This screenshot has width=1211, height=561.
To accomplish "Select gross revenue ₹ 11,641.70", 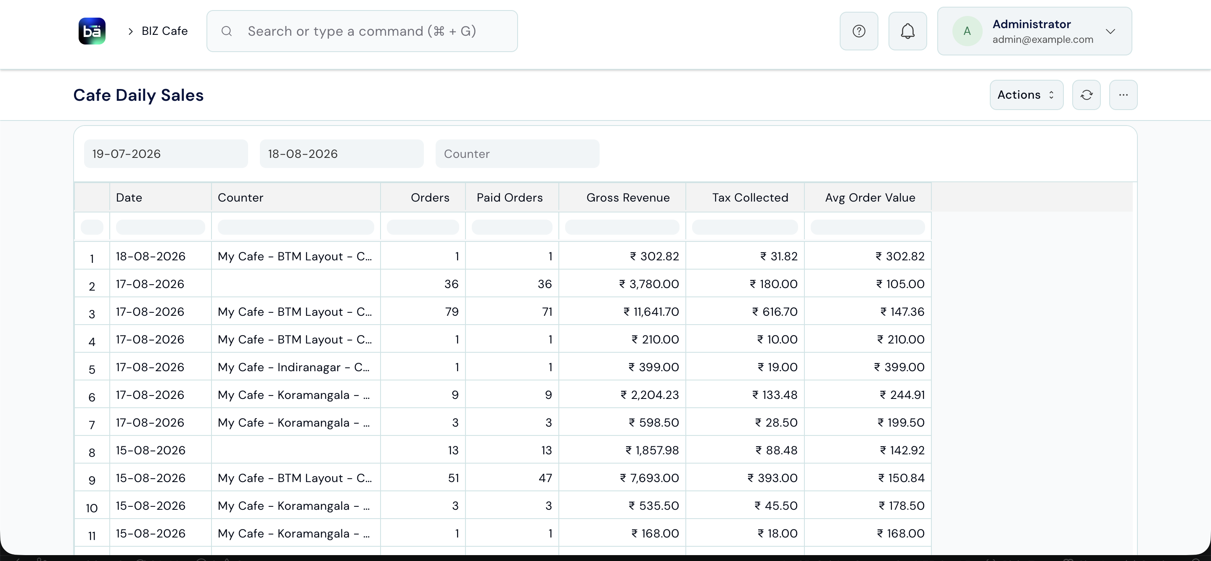I will (x=622, y=312).
